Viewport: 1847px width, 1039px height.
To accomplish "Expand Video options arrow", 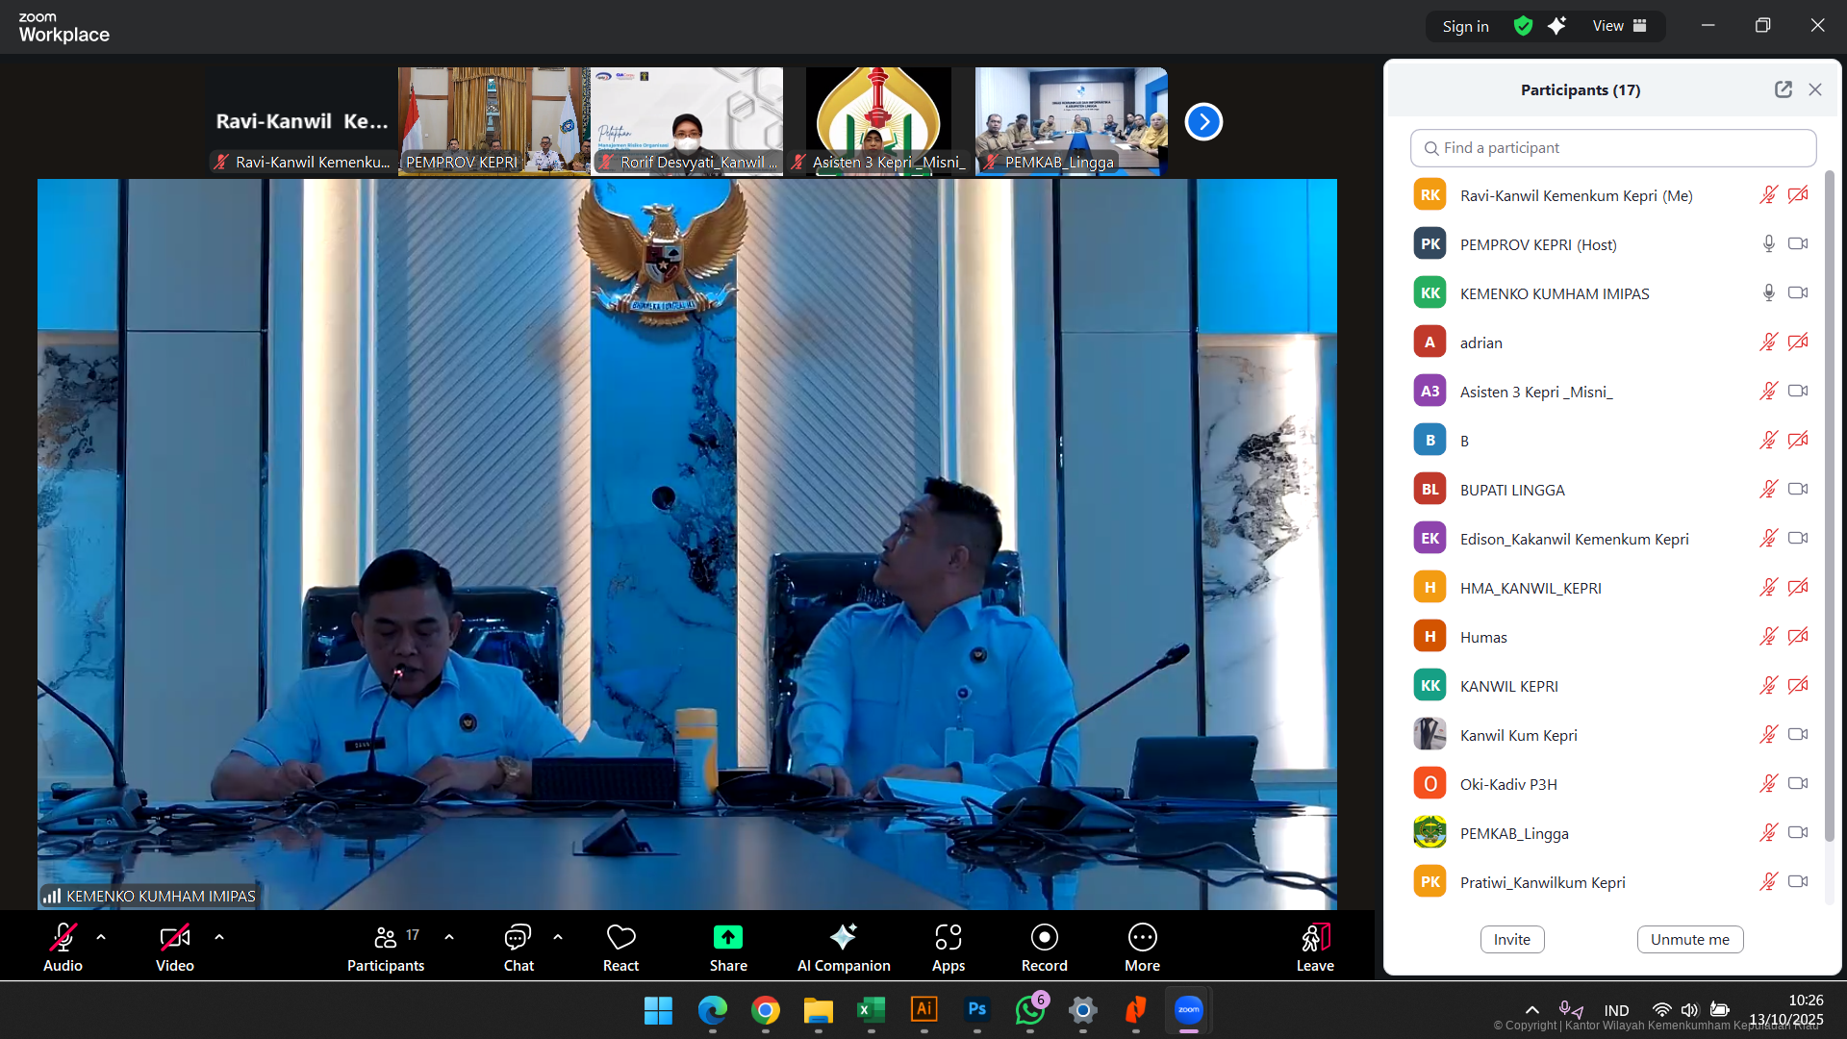I will tap(219, 936).
